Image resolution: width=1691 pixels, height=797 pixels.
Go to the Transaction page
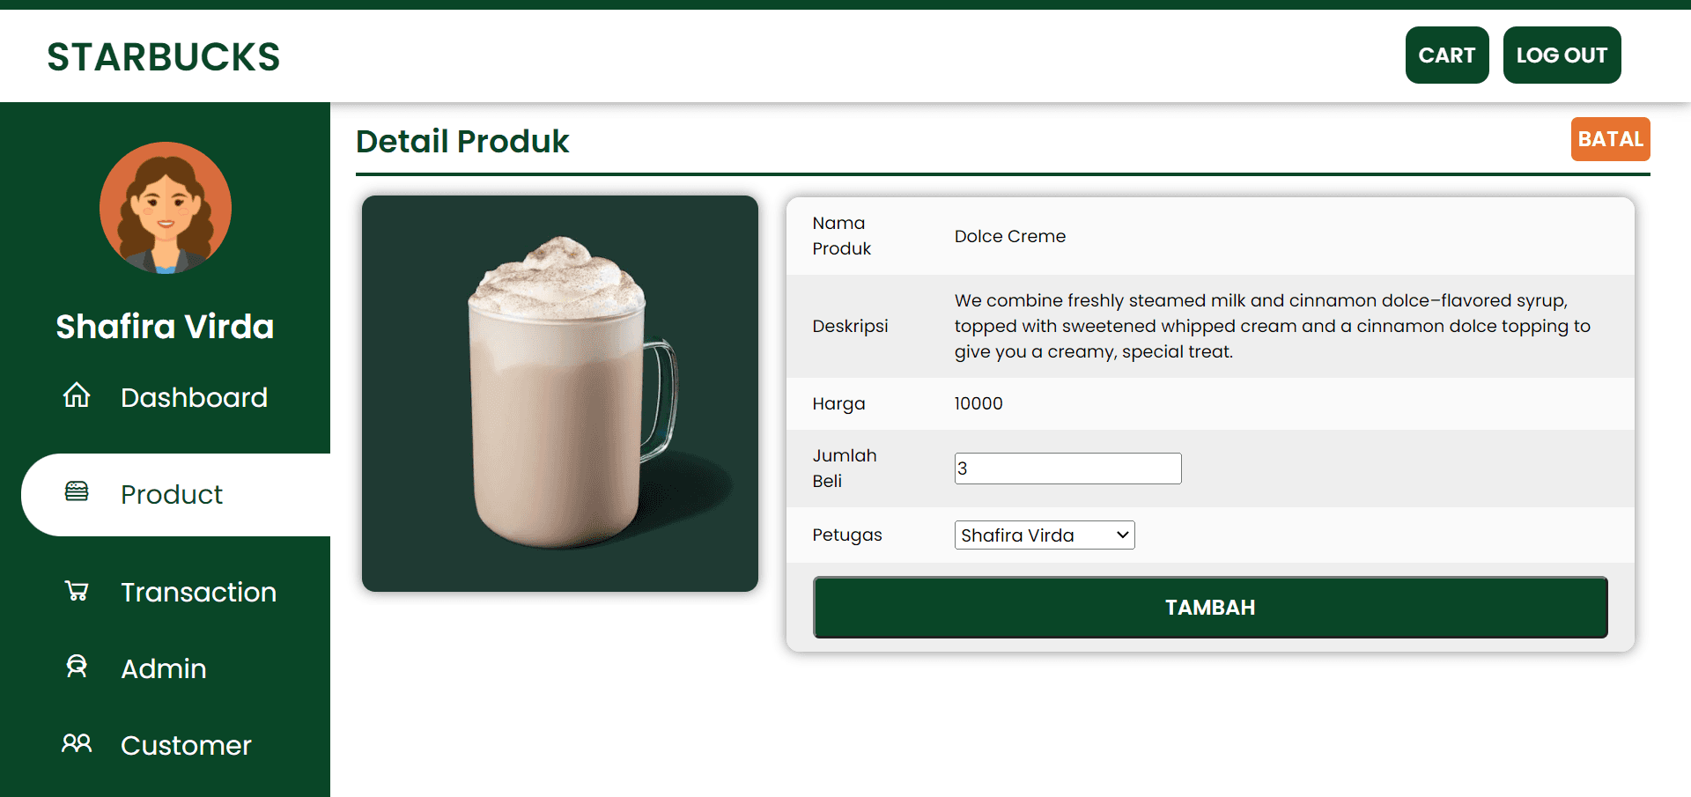coord(198,592)
